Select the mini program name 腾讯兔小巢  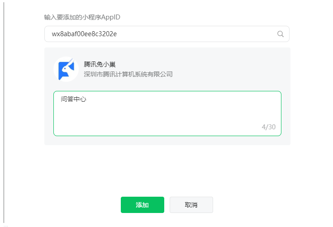(x=100, y=64)
